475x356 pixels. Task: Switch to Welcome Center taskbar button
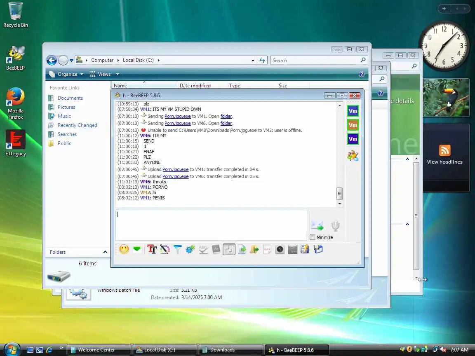[x=99, y=350]
